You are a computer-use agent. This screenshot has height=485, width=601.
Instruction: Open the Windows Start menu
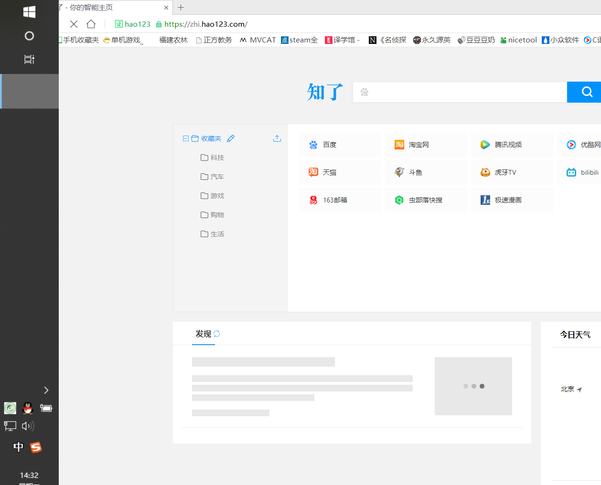(29, 12)
